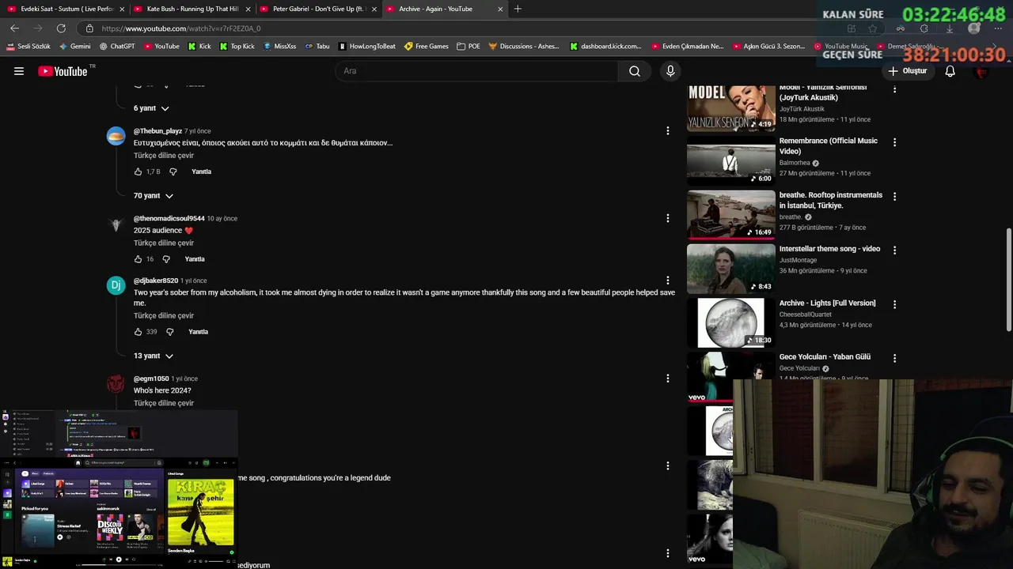Play breathe. Rooftop instrumentals video thumbnail
The image size is (1013, 569).
(x=731, y=214)
